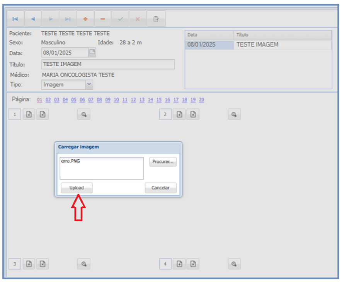
Task: Click doctor name MARIA ONCOLOGISTA TESTE
Action: point(78,75)
